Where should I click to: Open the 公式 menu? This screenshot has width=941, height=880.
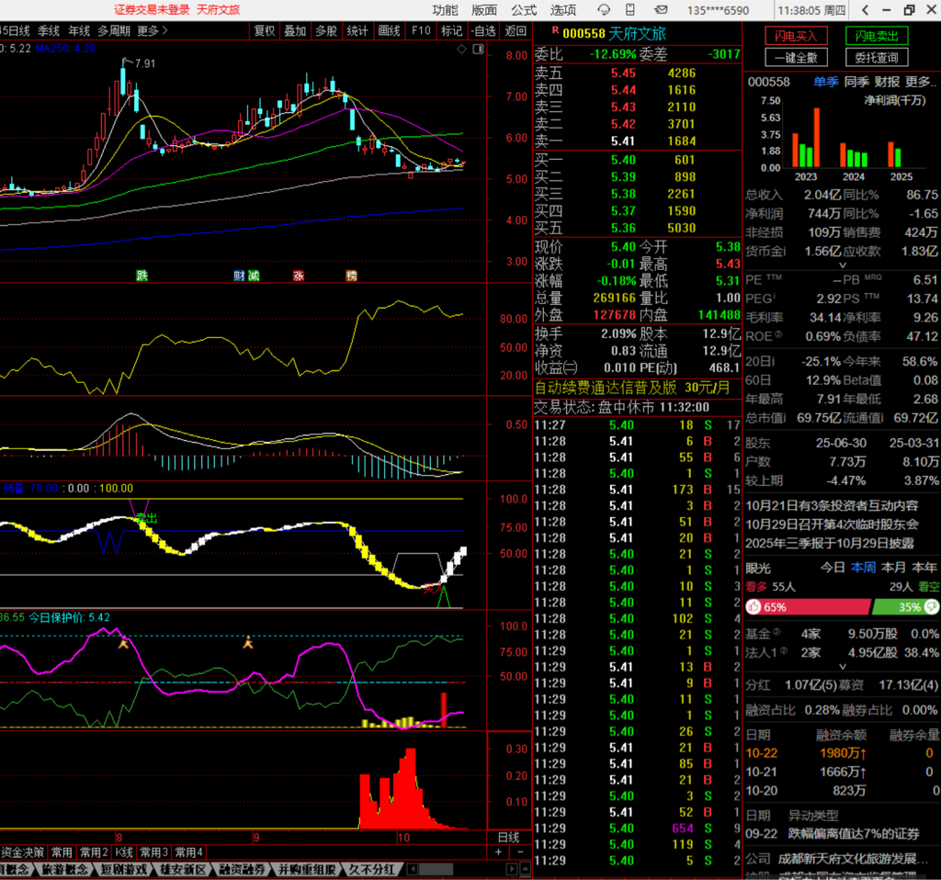524,10
